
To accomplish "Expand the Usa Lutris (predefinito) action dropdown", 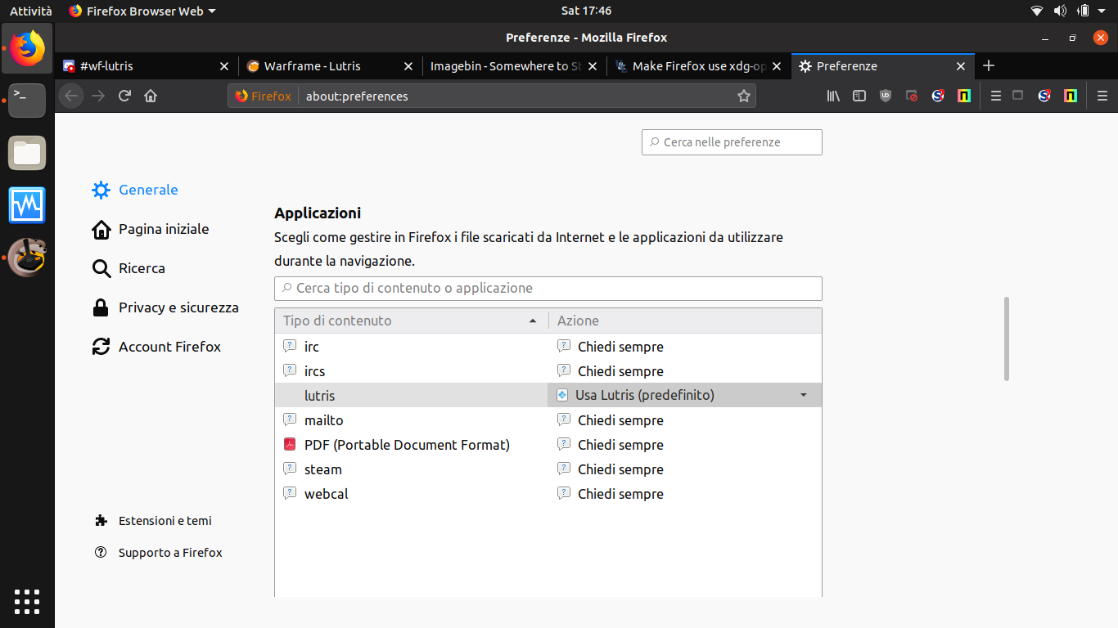I will (x=684, y=395).
